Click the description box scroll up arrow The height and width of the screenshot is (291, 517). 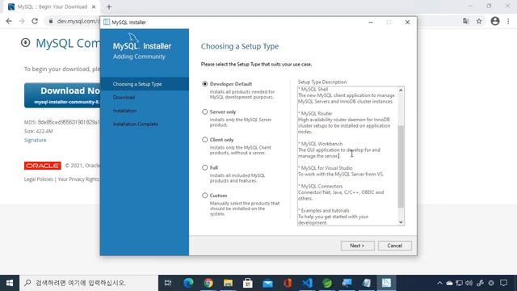(x=401, y=90)
